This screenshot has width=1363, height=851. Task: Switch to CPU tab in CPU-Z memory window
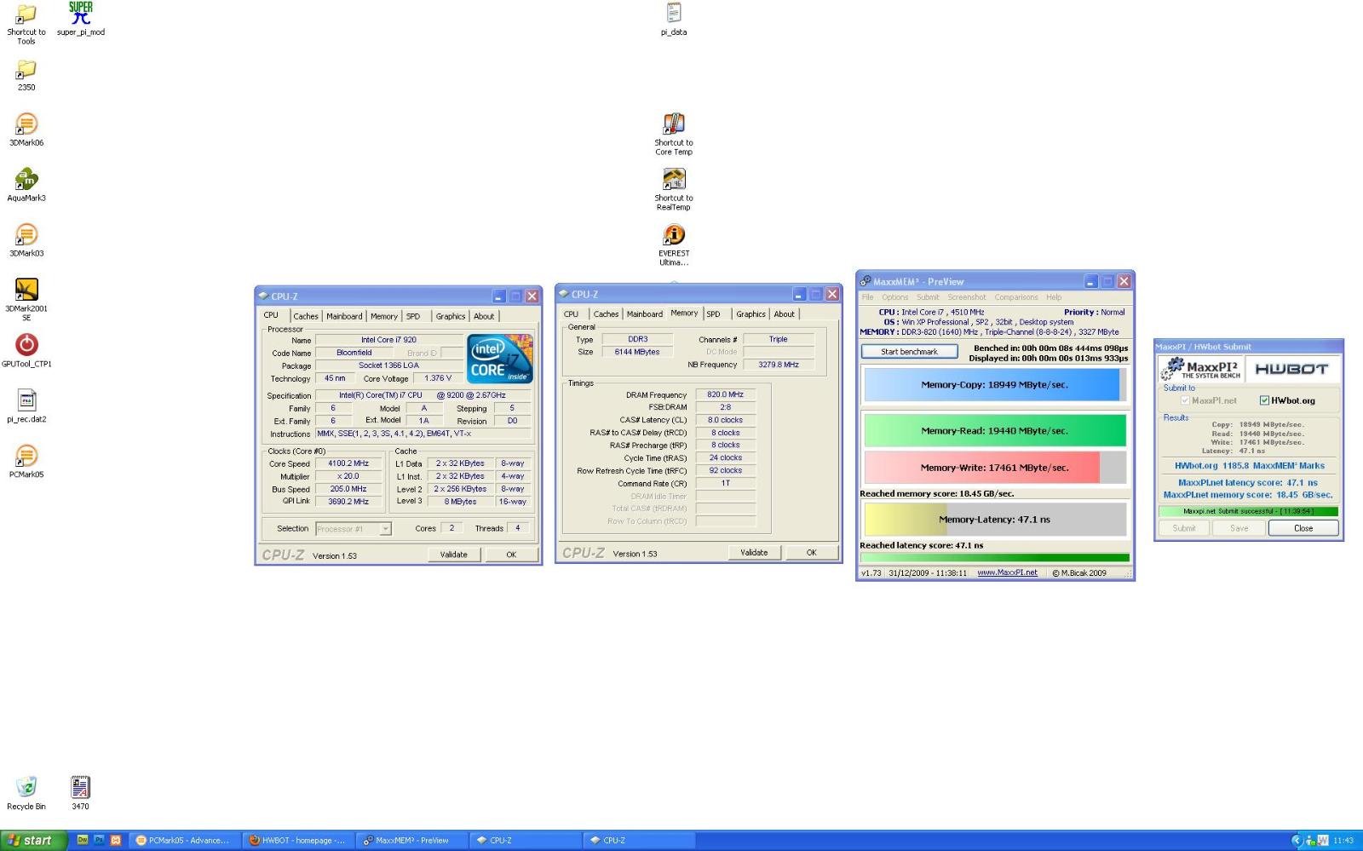[x=572, y=314]
